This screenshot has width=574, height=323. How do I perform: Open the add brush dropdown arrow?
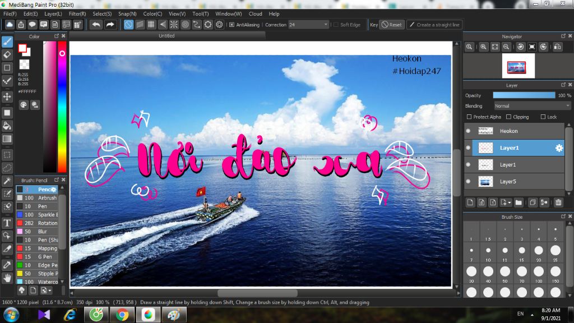[47, 290]
